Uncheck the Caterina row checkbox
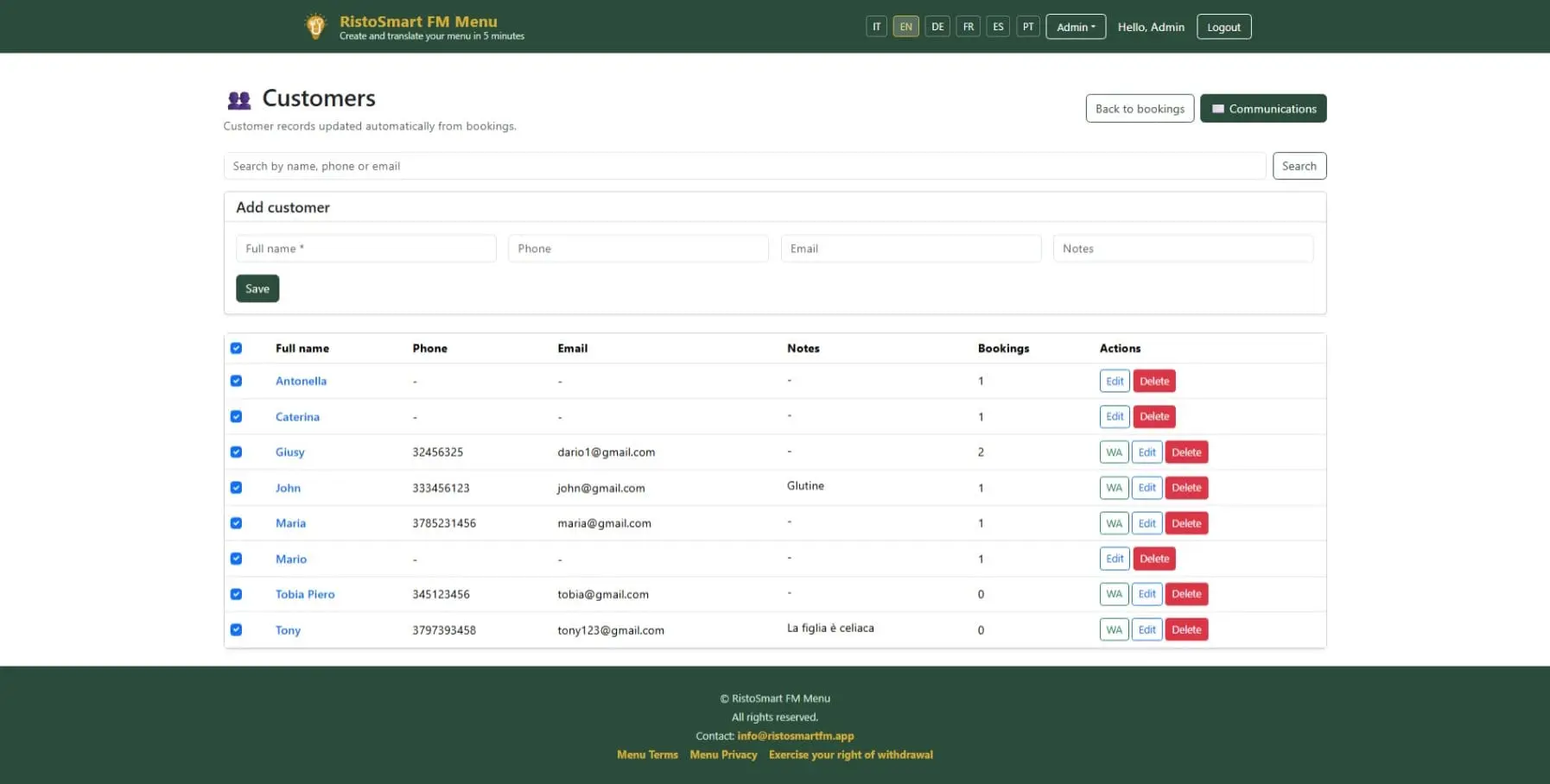 pos(236,416)
